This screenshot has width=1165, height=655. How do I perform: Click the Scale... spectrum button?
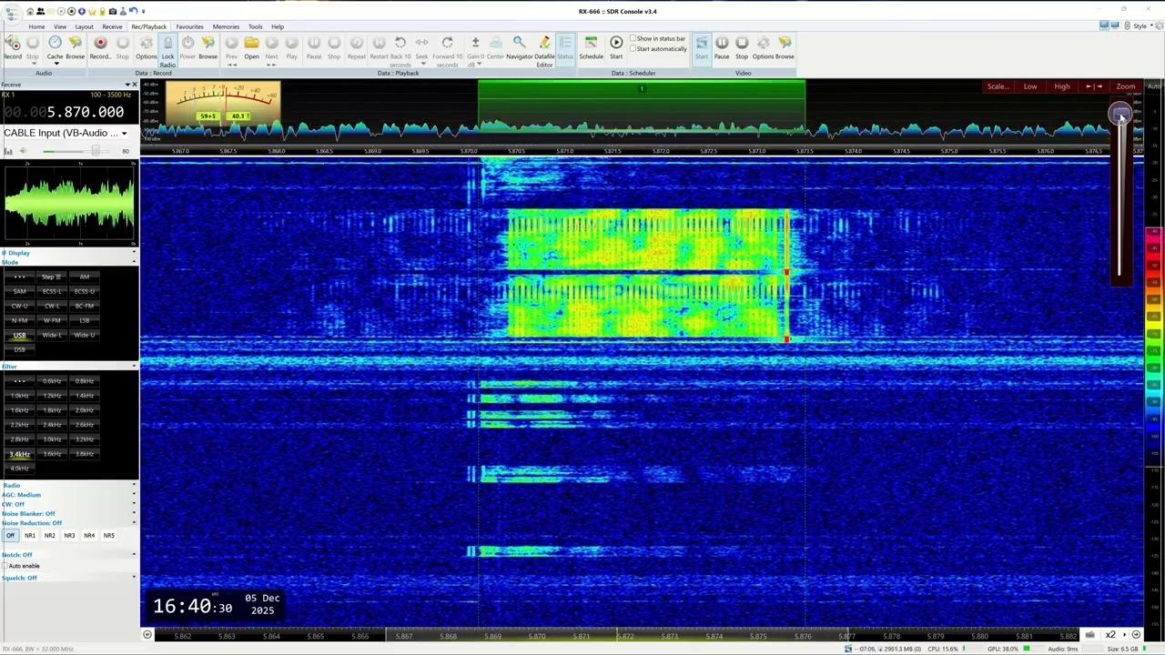click(x=998, y=86)
